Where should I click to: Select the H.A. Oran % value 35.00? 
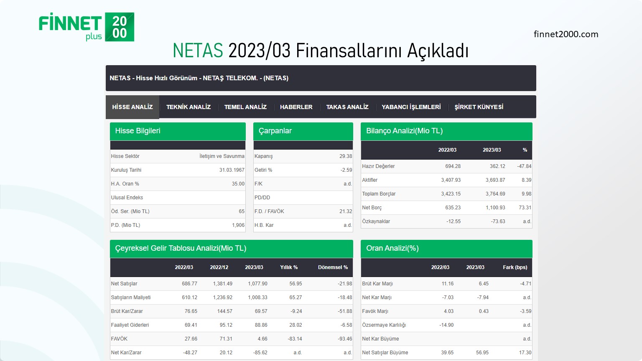(238, 184)
